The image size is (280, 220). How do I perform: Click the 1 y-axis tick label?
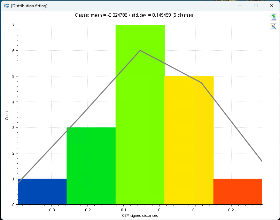(13, 179)
